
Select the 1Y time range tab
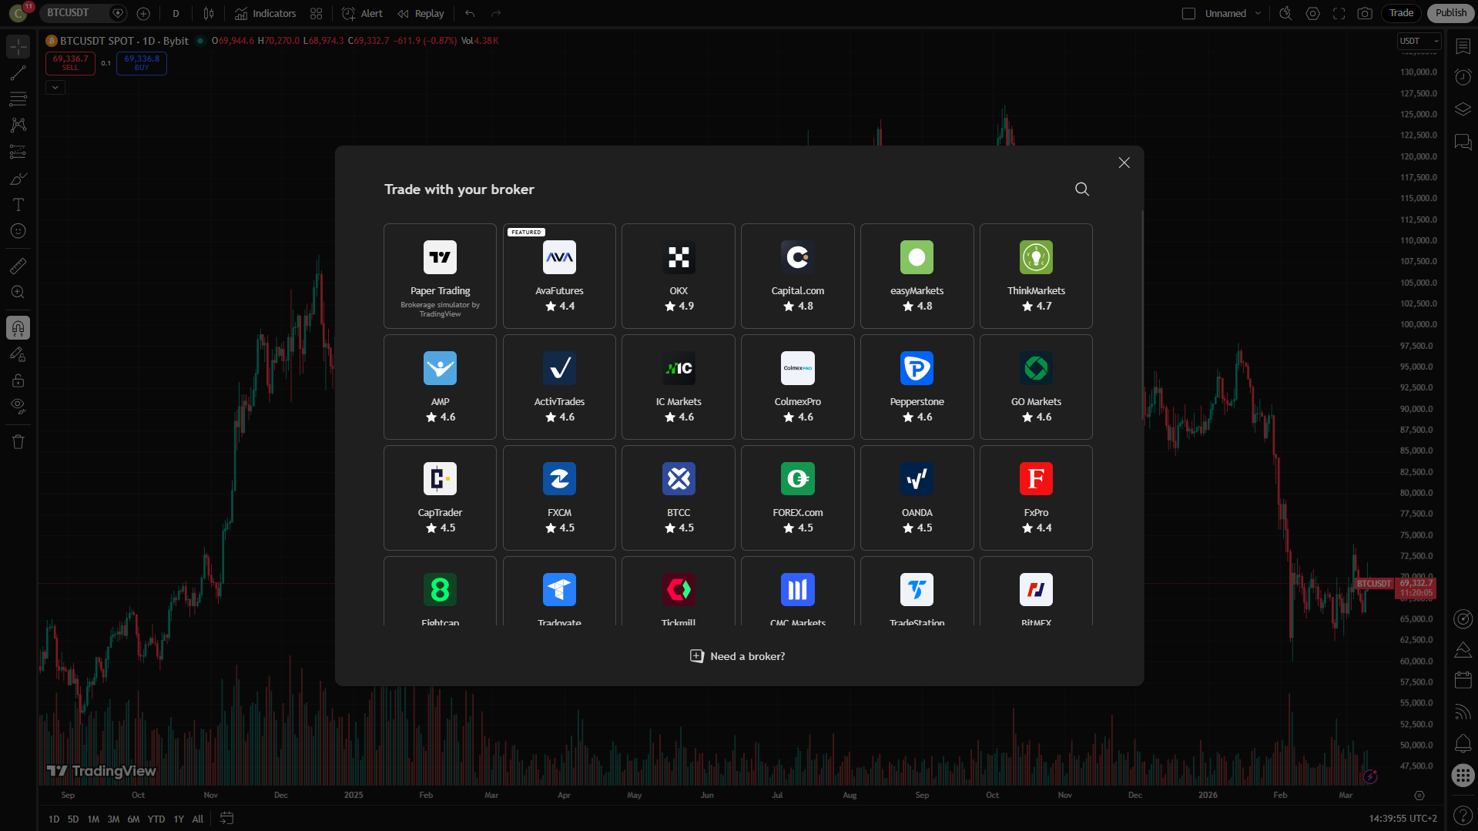coord(179,819)
